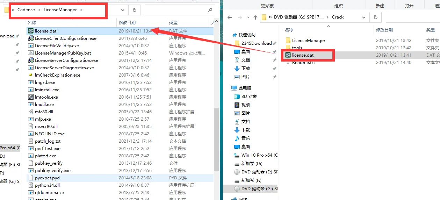Click patch_log.txt document icon
Viewport: 440px width, 200px height.
click(x=31, y=141)
